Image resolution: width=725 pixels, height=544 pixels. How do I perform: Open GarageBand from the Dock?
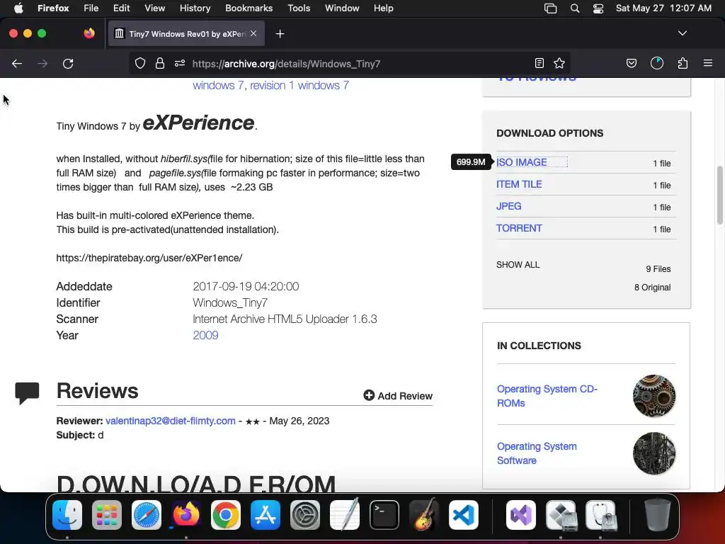(424, 515)
